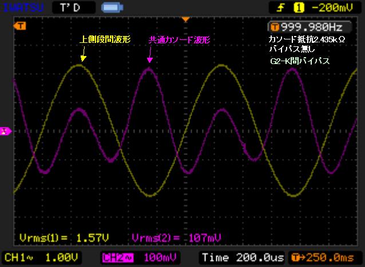Click the -200mV trigger level readout
Viewport: 365px width, 267px height.
click(332, 8)
